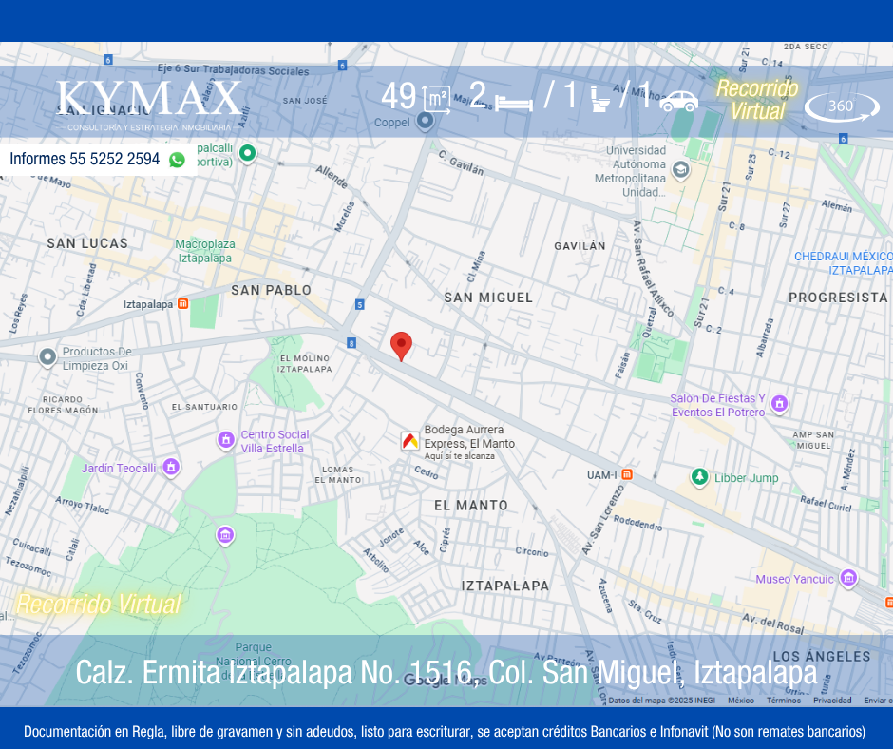Viewport: 893px width, 749px height.
Task: Open the Términos link in map footer
Action: [784, 701]
